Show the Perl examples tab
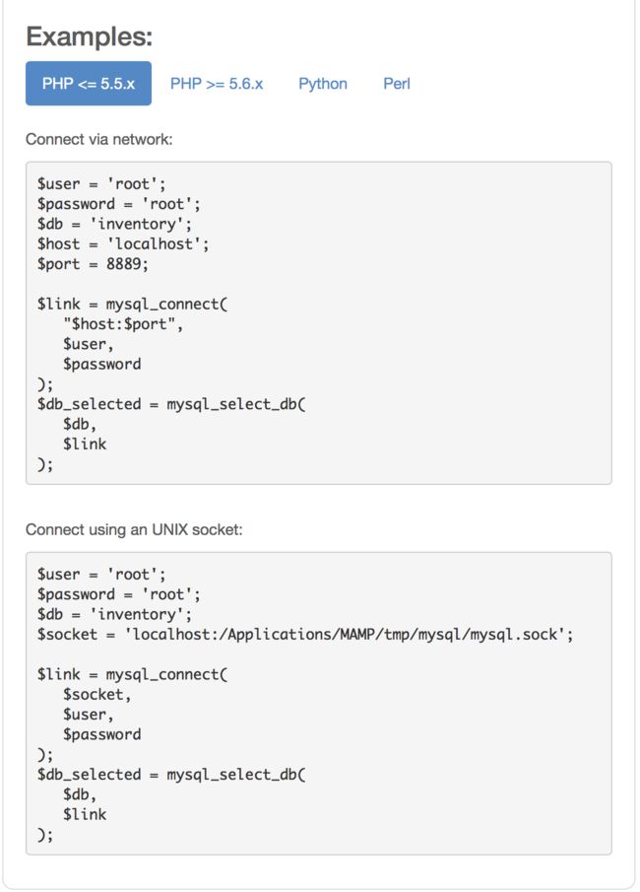640x892 pixels. [x=397, y=84]
